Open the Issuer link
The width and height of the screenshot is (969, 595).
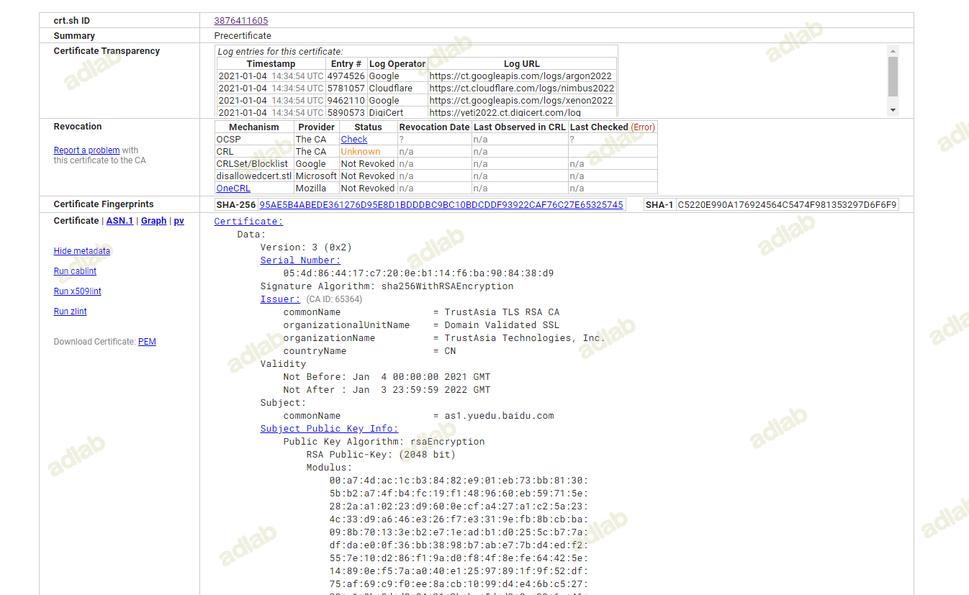[280, 299]
